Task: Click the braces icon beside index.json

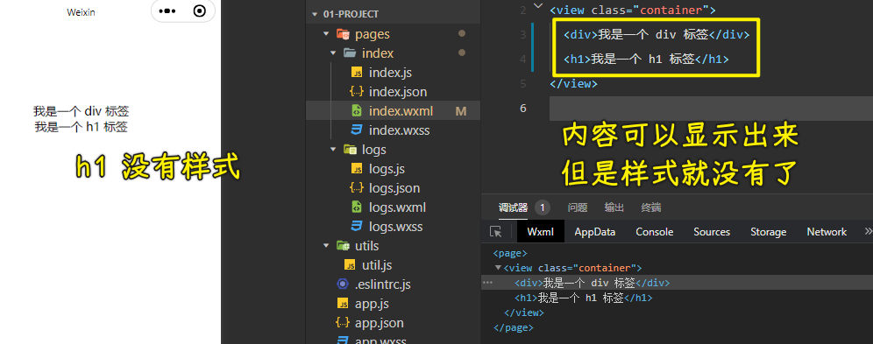Action: click(357, 92)
